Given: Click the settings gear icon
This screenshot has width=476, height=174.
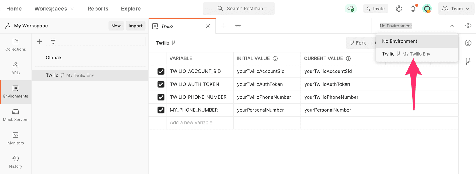Looking at the screenshot, I should (399, 9).
